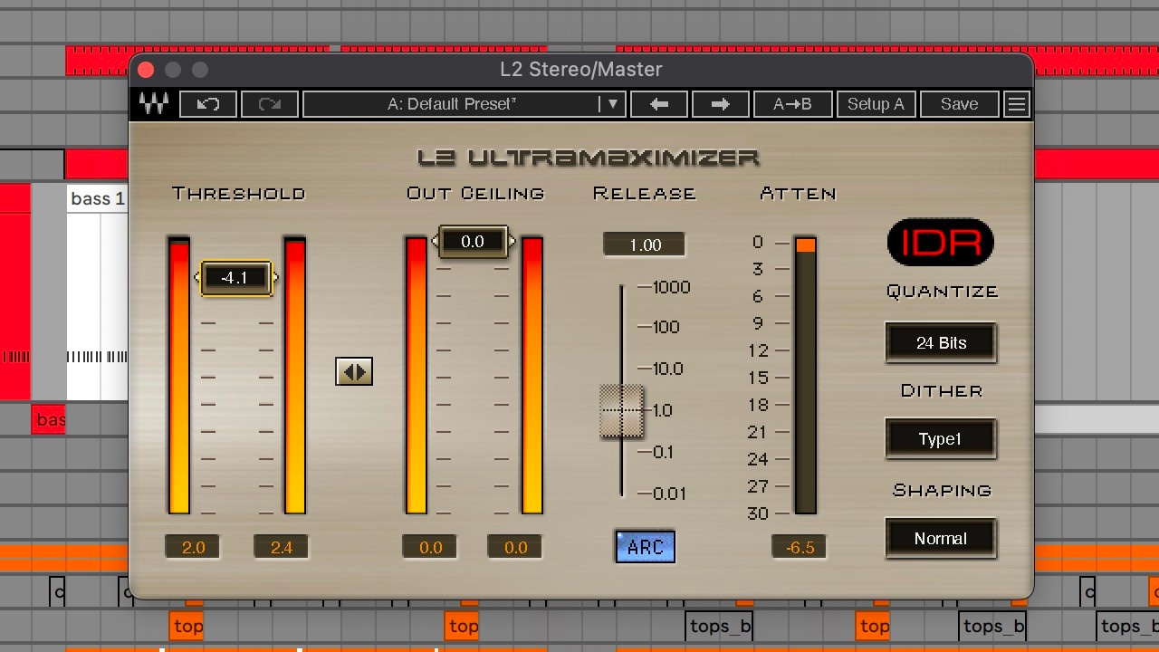Click the Save button
This screenshot has height=652, width=1159.
click(x=960, y=104)
